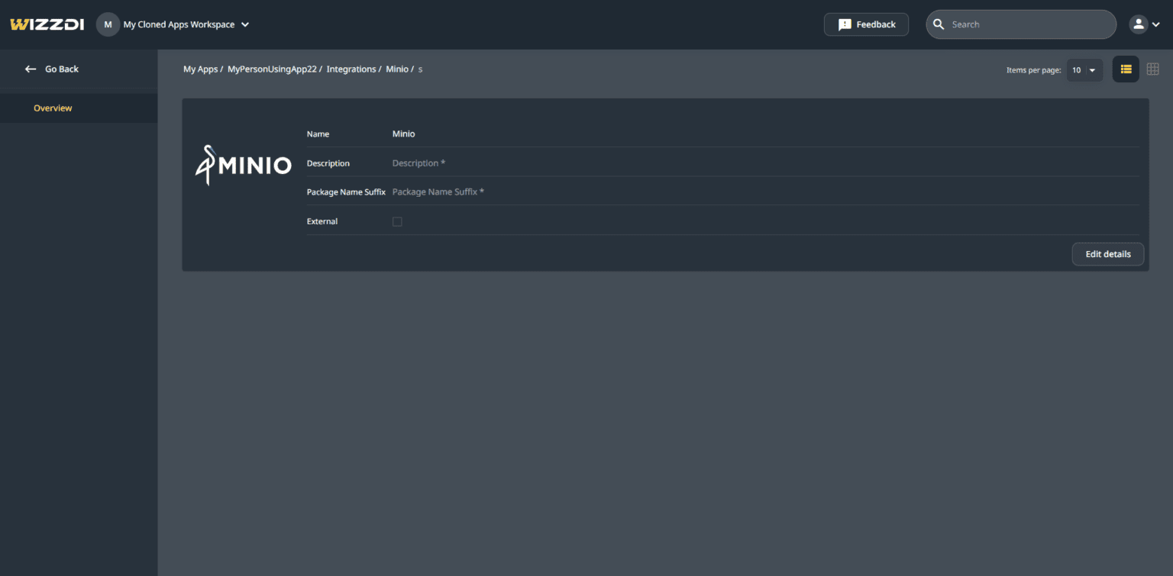
Task: Click the Wizzdi logo
Action: (x=47, y=24)
